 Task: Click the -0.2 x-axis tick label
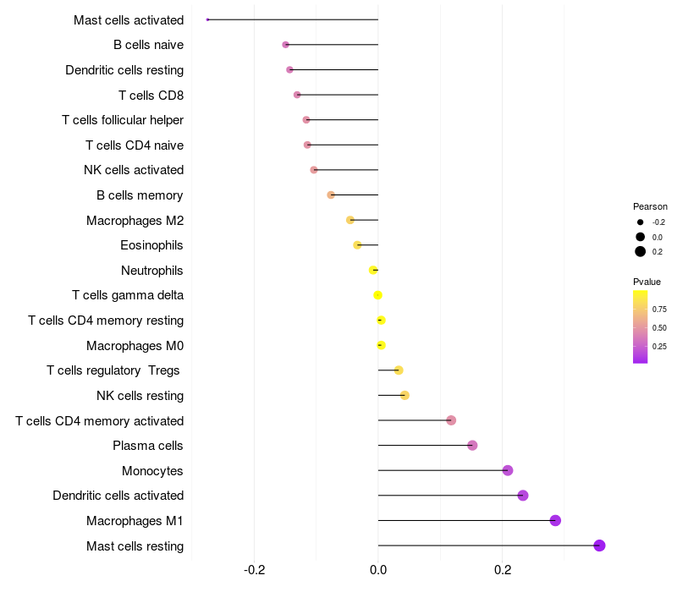point(255,570)
